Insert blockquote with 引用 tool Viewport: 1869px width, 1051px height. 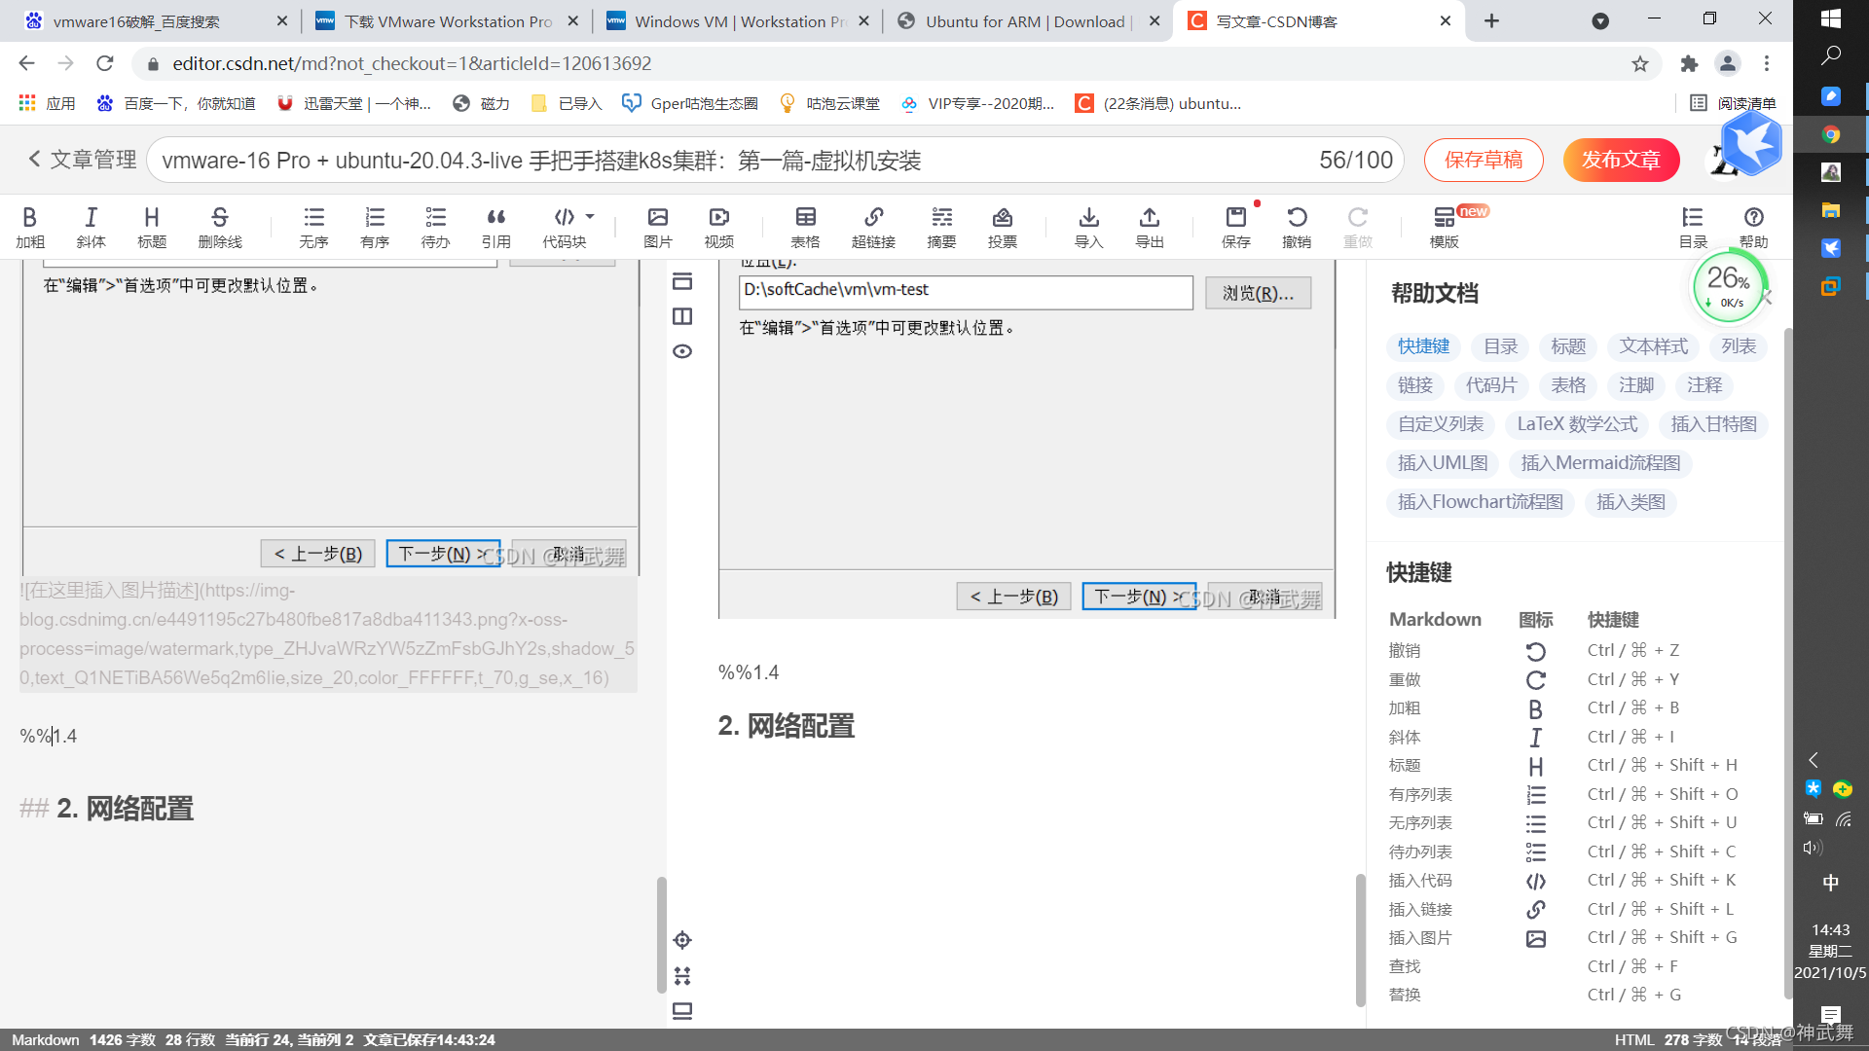point(496,228)
